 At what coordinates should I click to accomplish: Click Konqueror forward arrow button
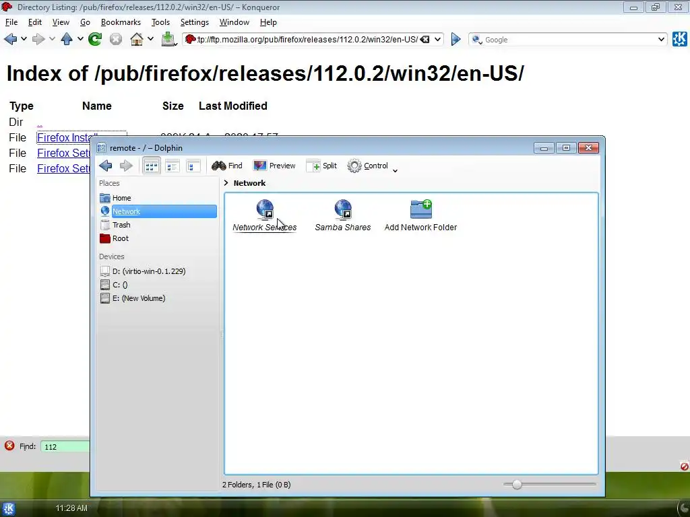point(38,39)
